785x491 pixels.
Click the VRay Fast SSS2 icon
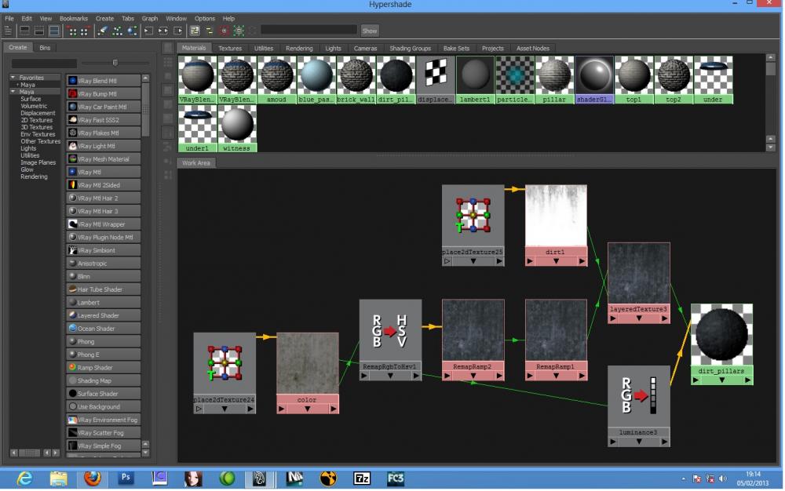72,119
